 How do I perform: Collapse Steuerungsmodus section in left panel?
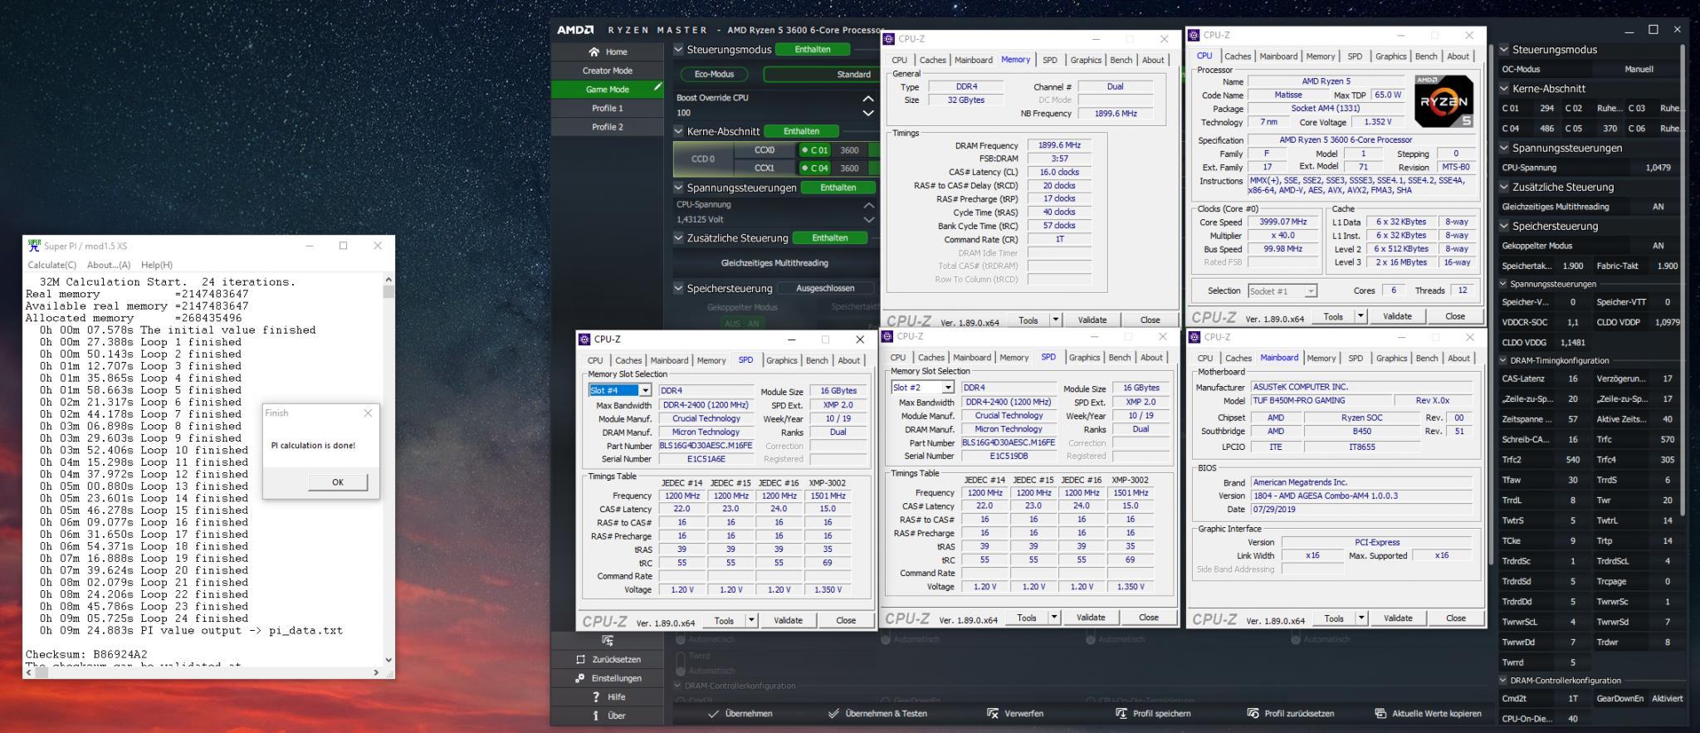point(678,49)
